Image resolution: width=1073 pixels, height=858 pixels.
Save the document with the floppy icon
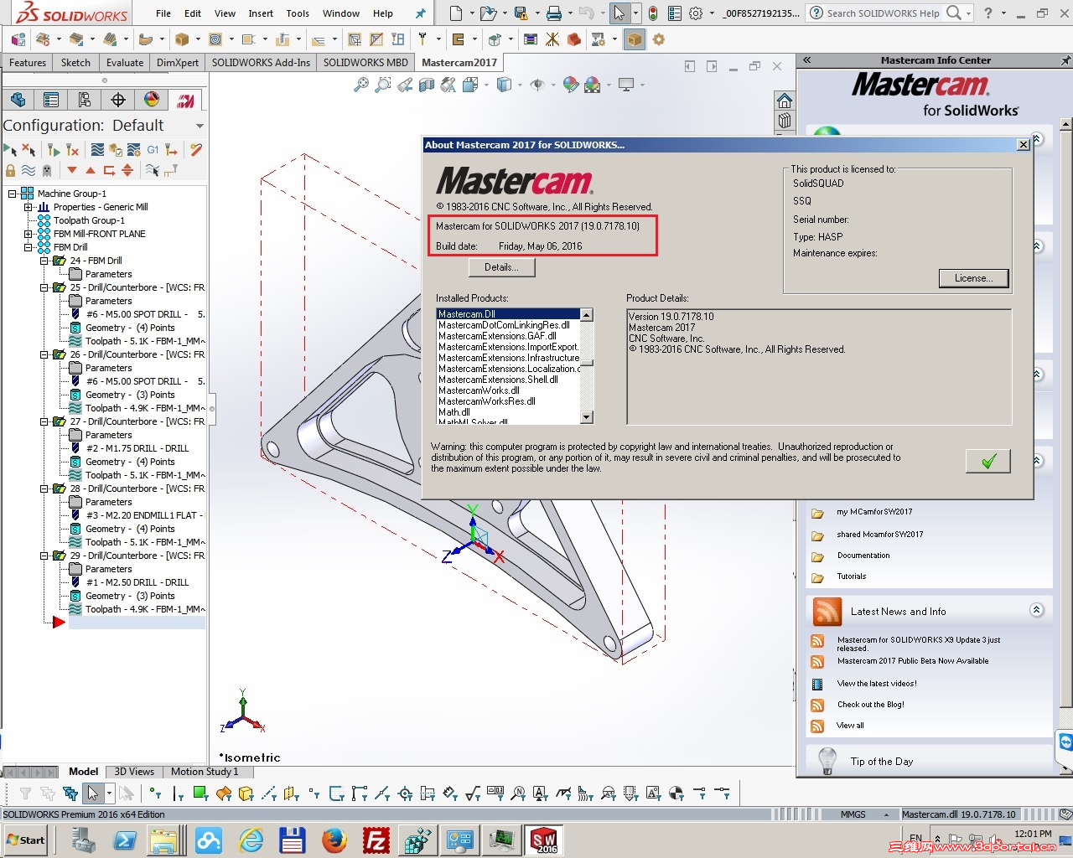tap(521, 13)
